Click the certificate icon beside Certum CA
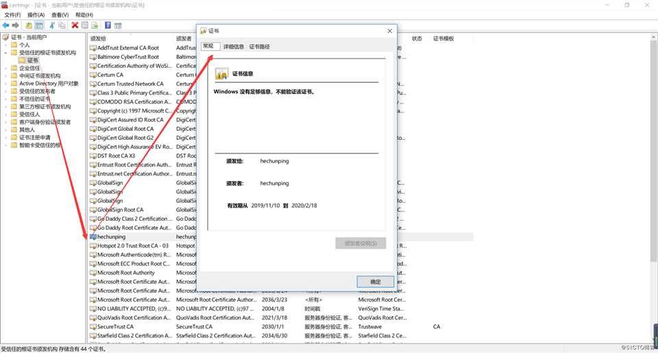Viewport: 658px width, 353px height. click(93, 75)
